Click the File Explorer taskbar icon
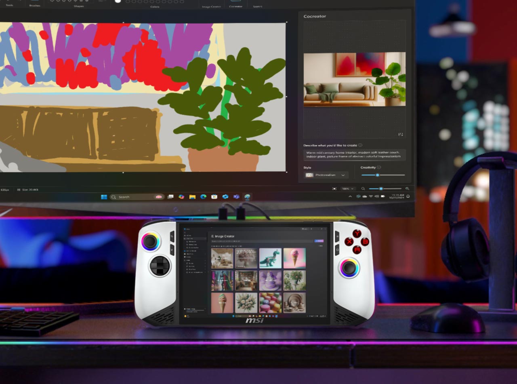517x384 pixels. 192,197
